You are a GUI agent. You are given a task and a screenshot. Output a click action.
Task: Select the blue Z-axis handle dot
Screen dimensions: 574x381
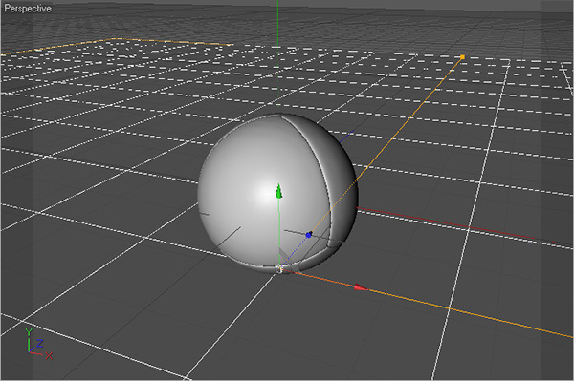pos(309,235)
